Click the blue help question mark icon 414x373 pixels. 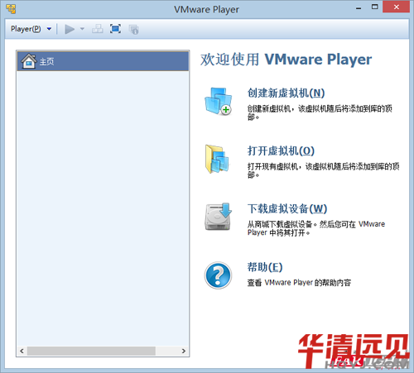[218, 275]
